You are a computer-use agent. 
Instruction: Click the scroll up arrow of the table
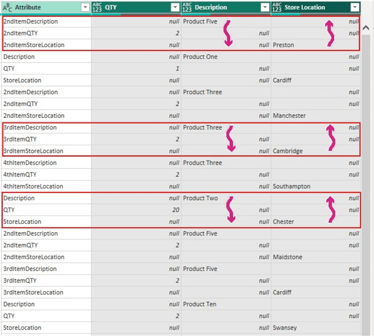coord(366,28)
